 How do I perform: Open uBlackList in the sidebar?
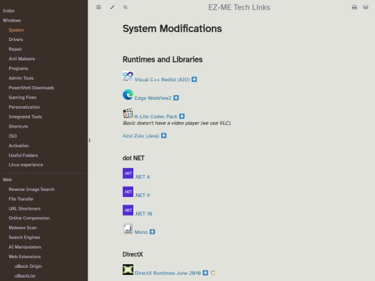25,276
